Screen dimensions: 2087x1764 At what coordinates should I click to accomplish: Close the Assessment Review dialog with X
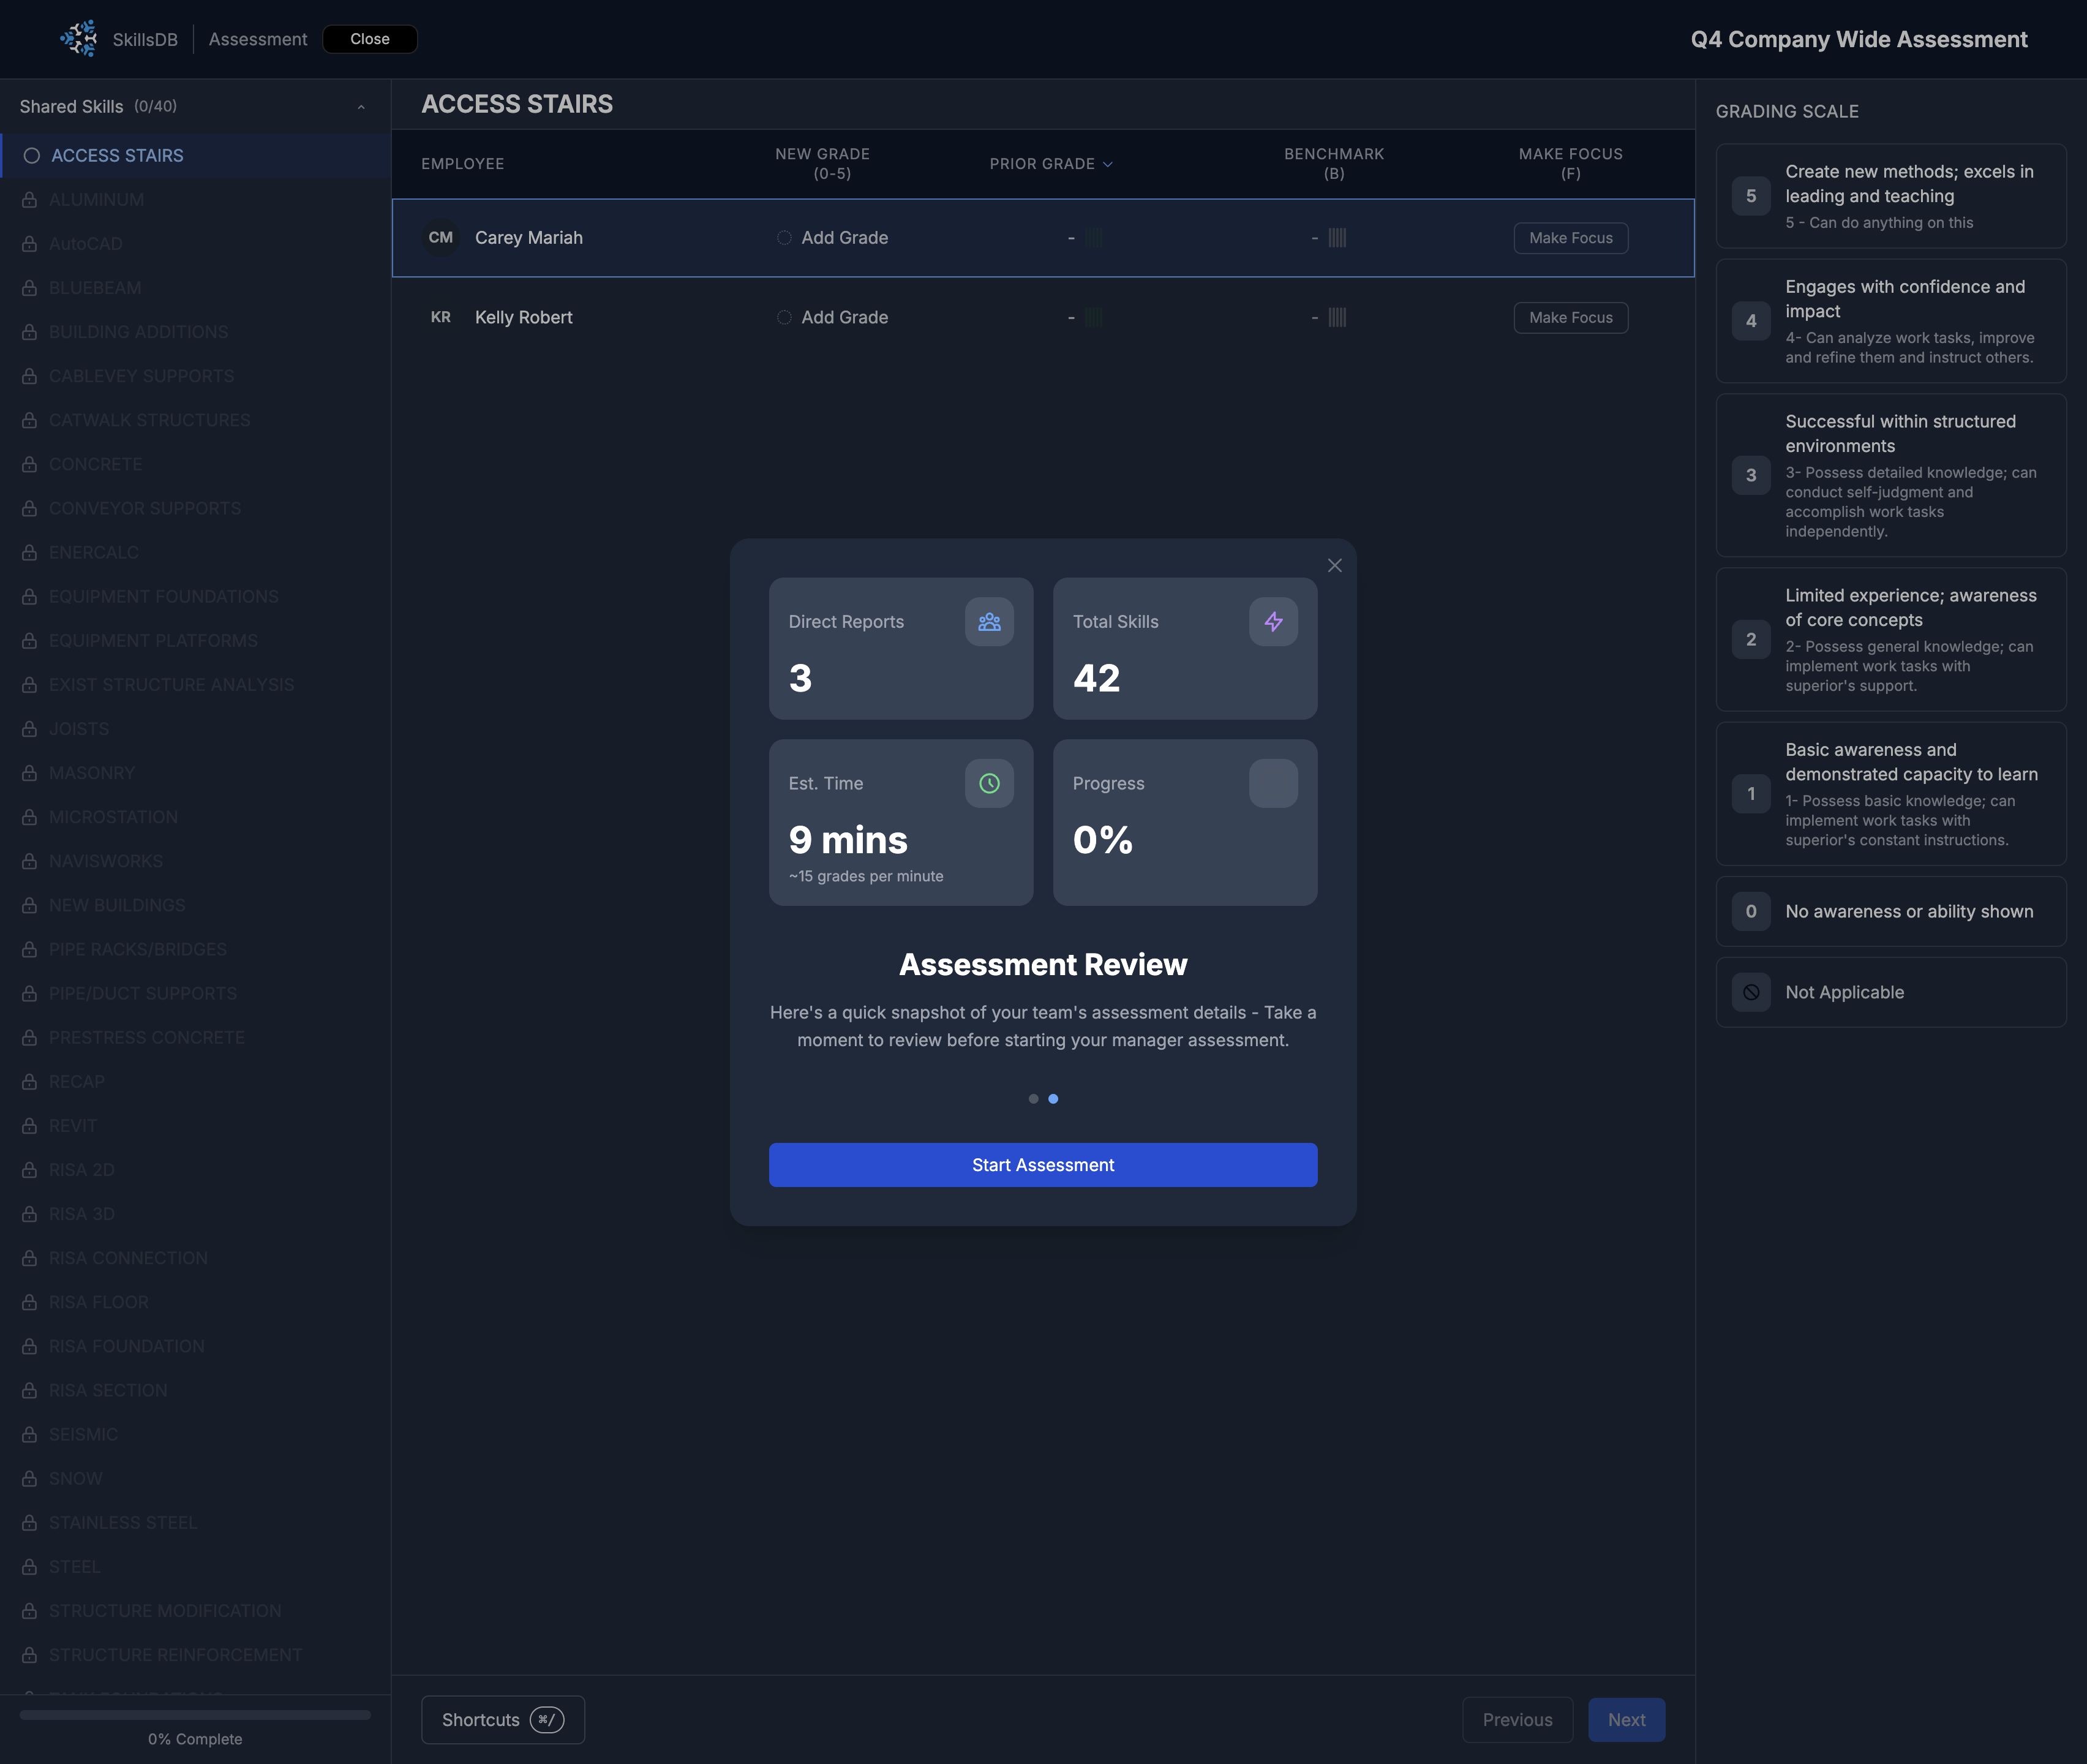coord(1334,566)
